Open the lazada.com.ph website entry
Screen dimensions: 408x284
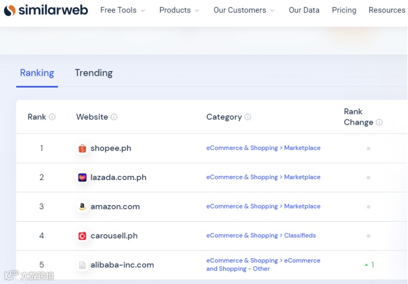coord(119,178)
